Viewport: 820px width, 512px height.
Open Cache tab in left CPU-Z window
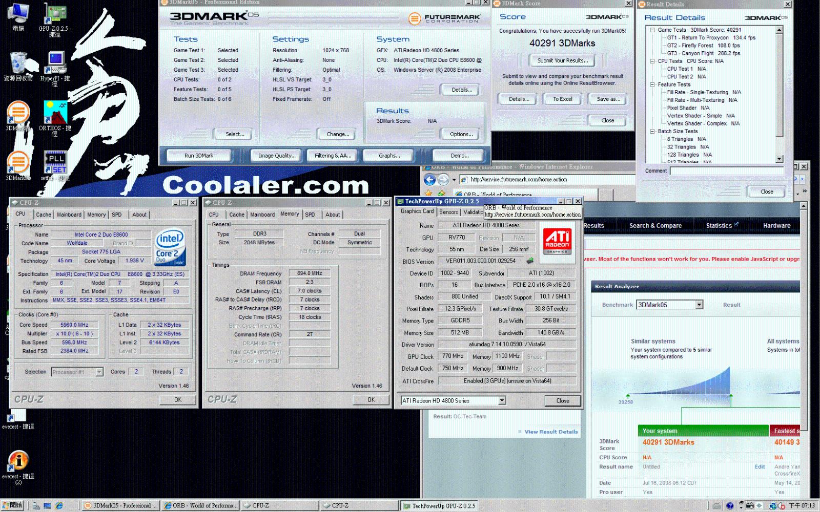(44, 215)
